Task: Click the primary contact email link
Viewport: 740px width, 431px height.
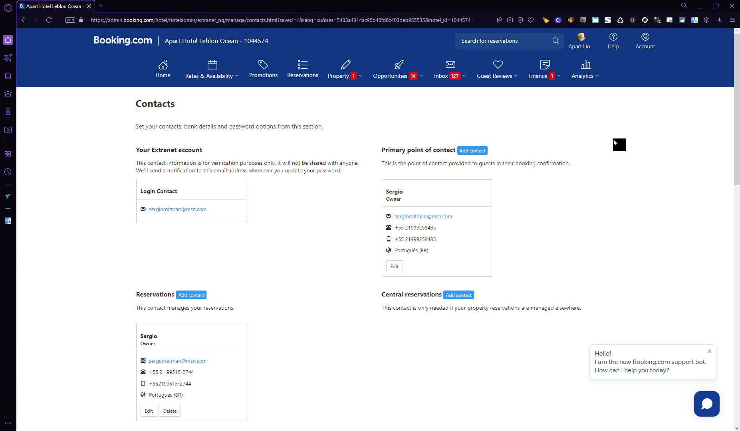Action: [423, 216]
